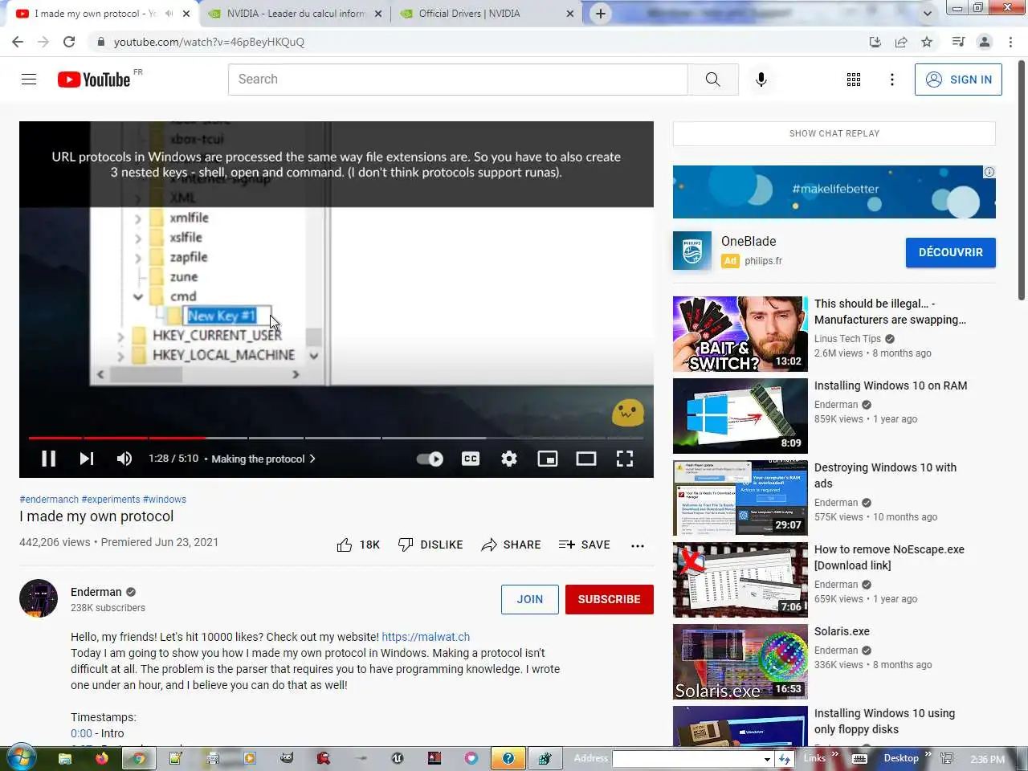The image size is (1028, 771).
Task: Reload the page
Action: tap(69, 42)
